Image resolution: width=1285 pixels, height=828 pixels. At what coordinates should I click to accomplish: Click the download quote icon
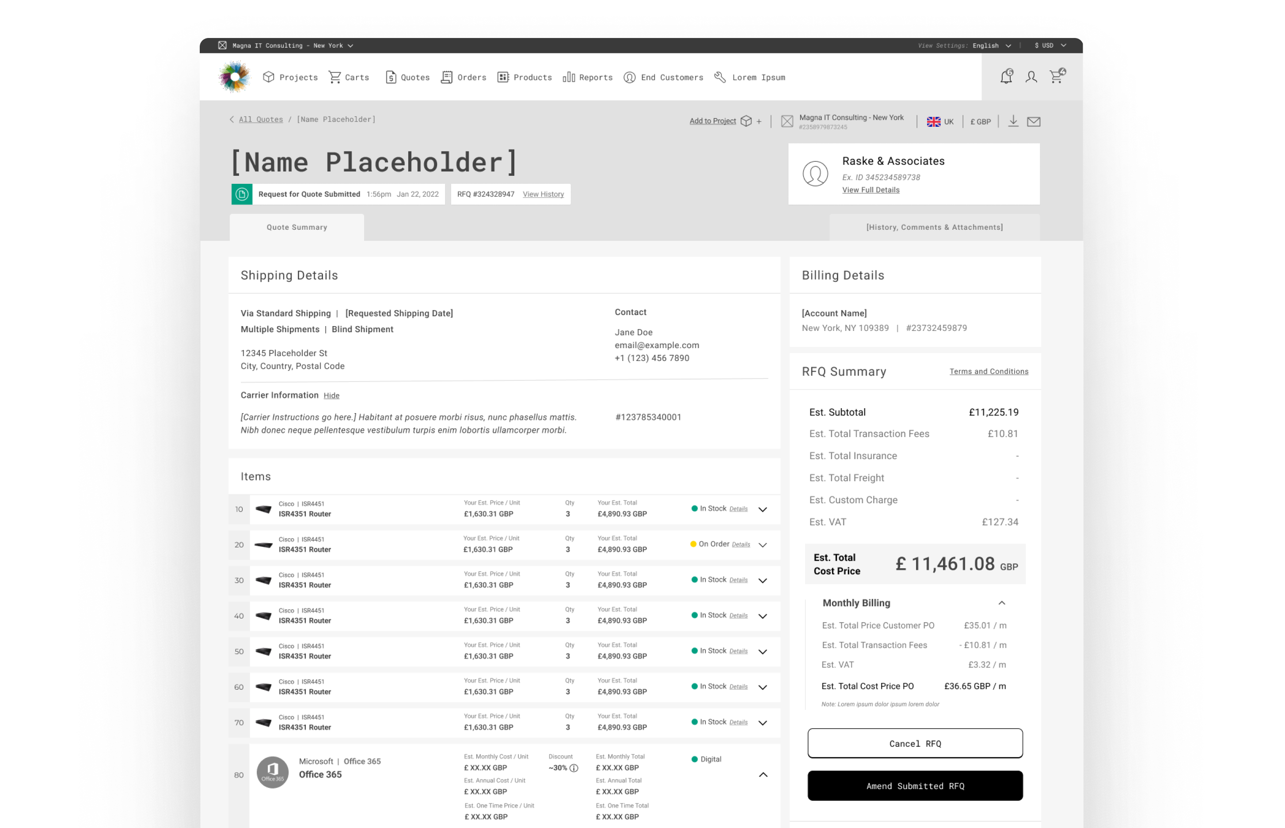(x=1013, y=121)
